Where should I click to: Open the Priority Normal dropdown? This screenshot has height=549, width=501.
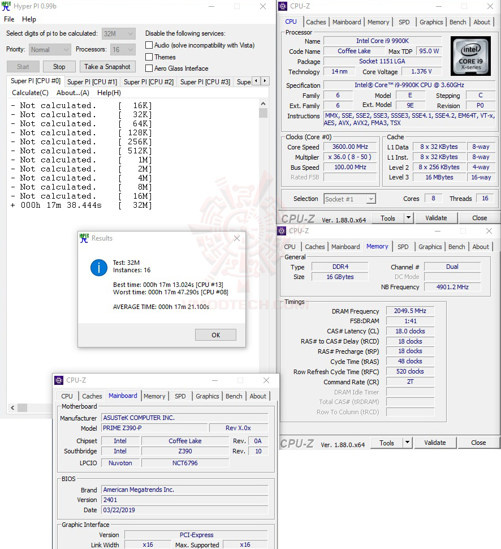tap(50, 50)
